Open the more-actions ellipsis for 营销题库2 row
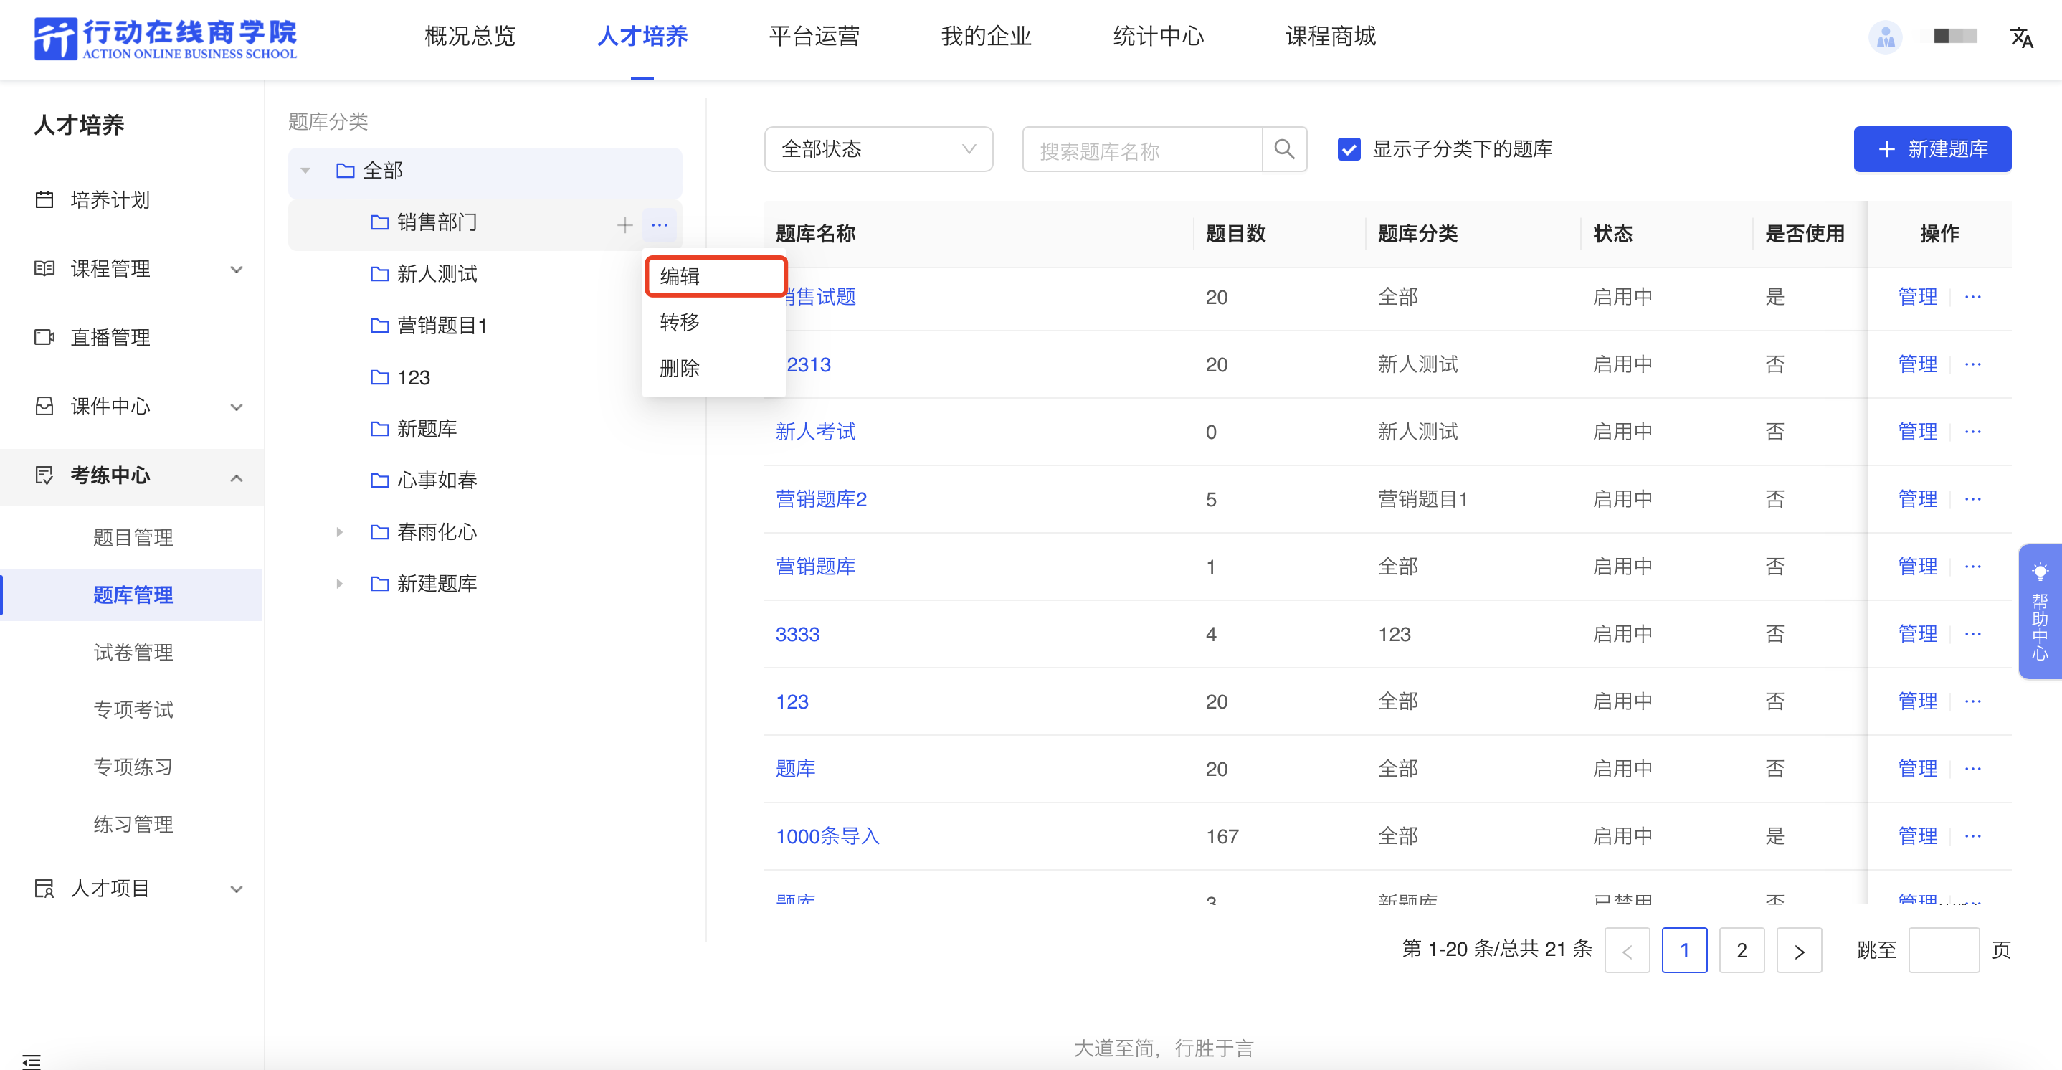This screenshot has height=1070, width=2062. pyautogui.click(x=1972, y=499)
